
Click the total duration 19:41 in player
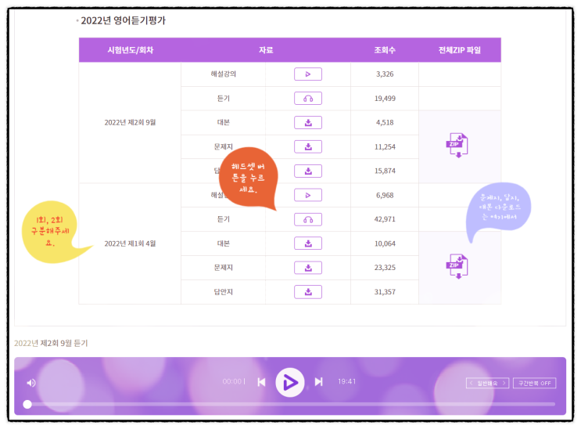click(x=346, y=381)
